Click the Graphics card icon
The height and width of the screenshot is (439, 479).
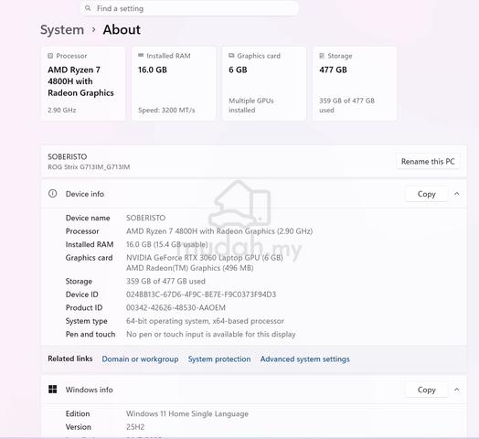coord(231,56)
